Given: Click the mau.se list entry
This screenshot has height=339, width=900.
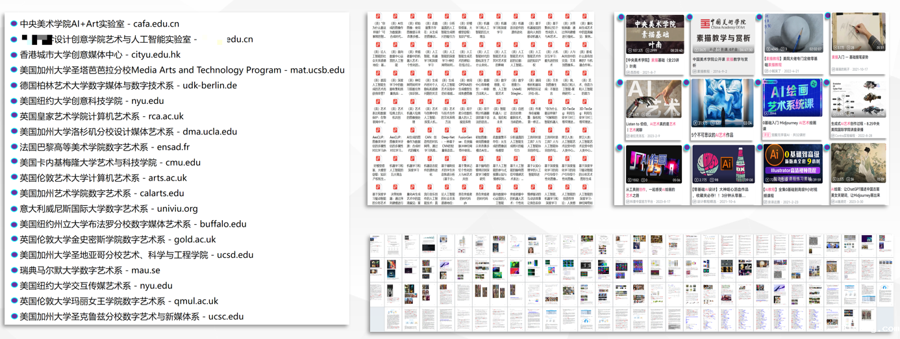Looking at the screenshot, I should 90,270.
